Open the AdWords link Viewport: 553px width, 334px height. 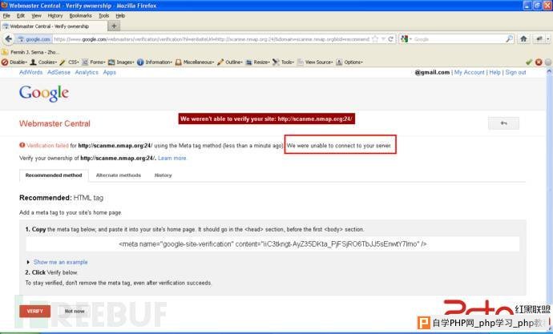30,72
